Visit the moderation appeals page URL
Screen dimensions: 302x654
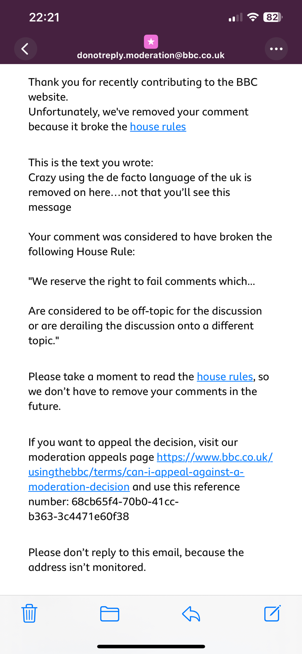click(x=150, y=472)
